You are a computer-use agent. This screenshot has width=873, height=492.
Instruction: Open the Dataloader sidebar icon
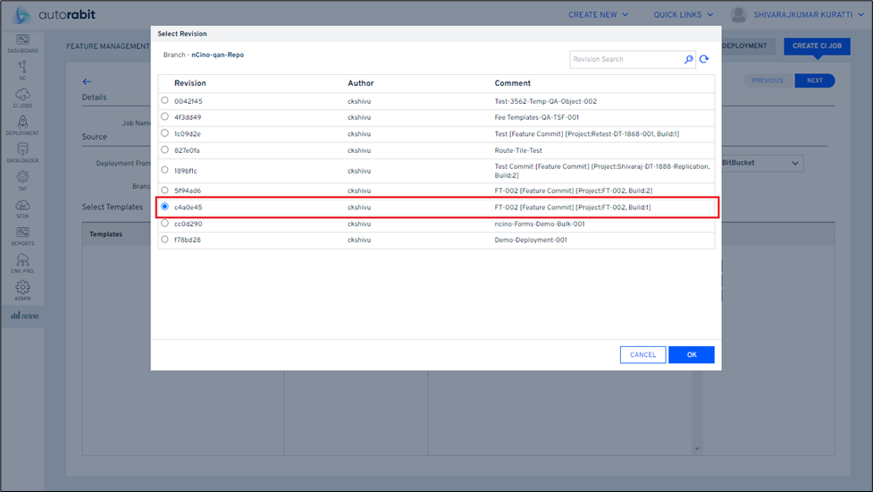click(22, 152)
